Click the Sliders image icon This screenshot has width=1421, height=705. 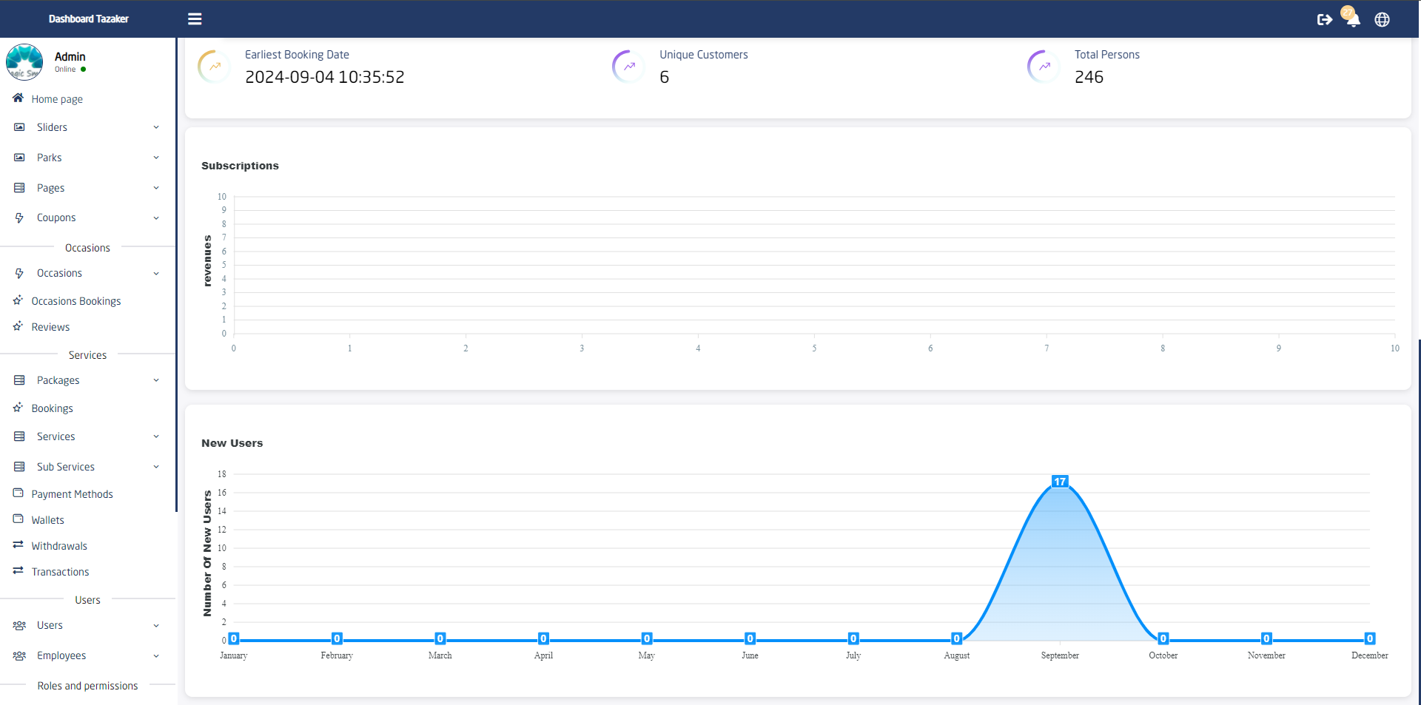point(19,127)
